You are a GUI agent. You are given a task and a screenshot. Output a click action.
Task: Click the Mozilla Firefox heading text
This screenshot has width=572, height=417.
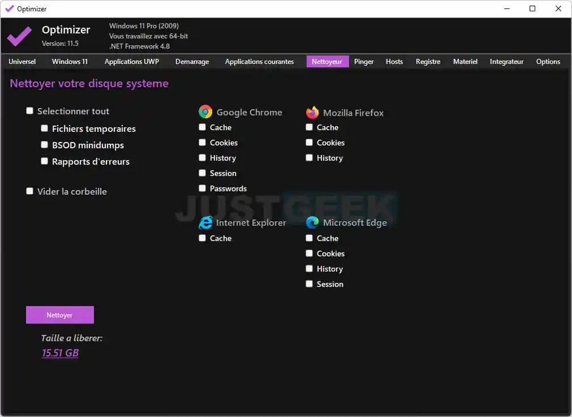tap(354, 113)
